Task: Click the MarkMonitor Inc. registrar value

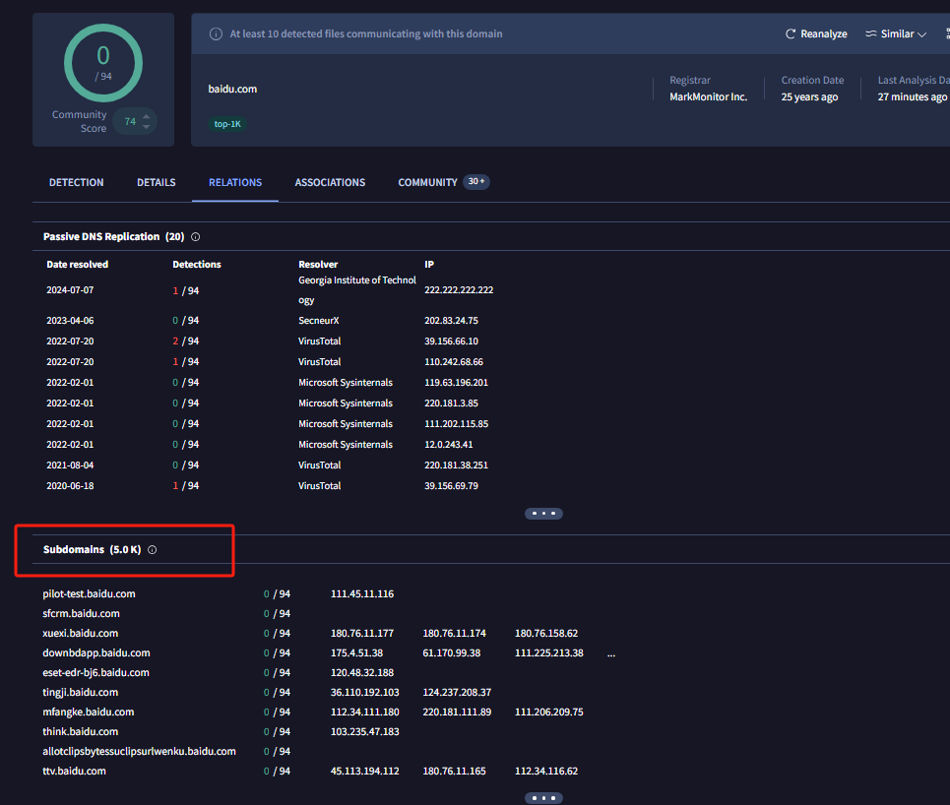Action: (708, 96)
